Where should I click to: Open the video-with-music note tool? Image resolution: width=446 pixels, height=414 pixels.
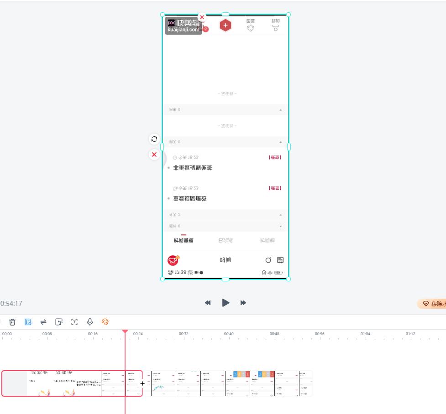pyautogui.click(x=59, y=322)
